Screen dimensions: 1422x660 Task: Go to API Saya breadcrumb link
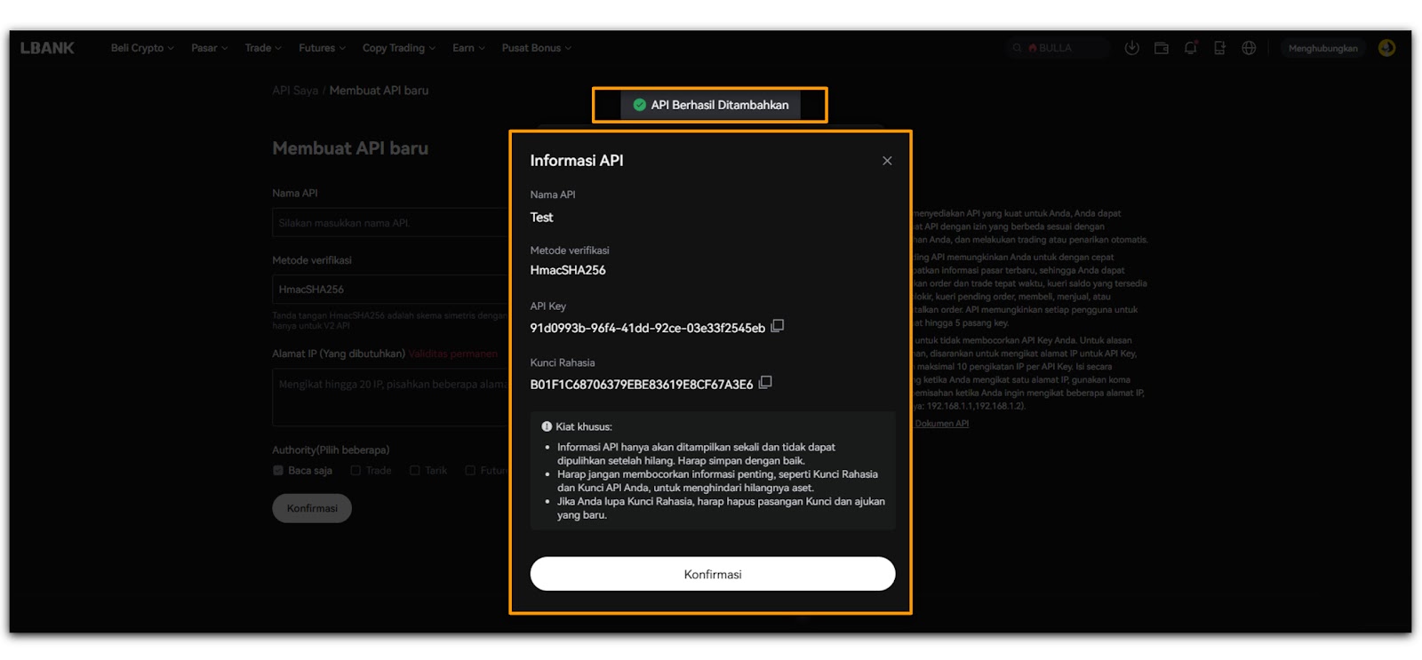click(x=294, y=91)
